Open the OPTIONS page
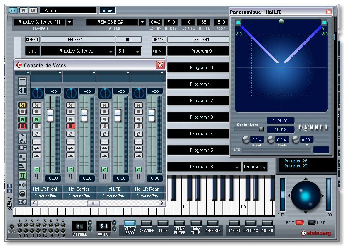 click(x=251, y=223)
